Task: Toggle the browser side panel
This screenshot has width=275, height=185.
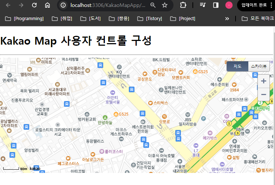Action: pos(216,5)
